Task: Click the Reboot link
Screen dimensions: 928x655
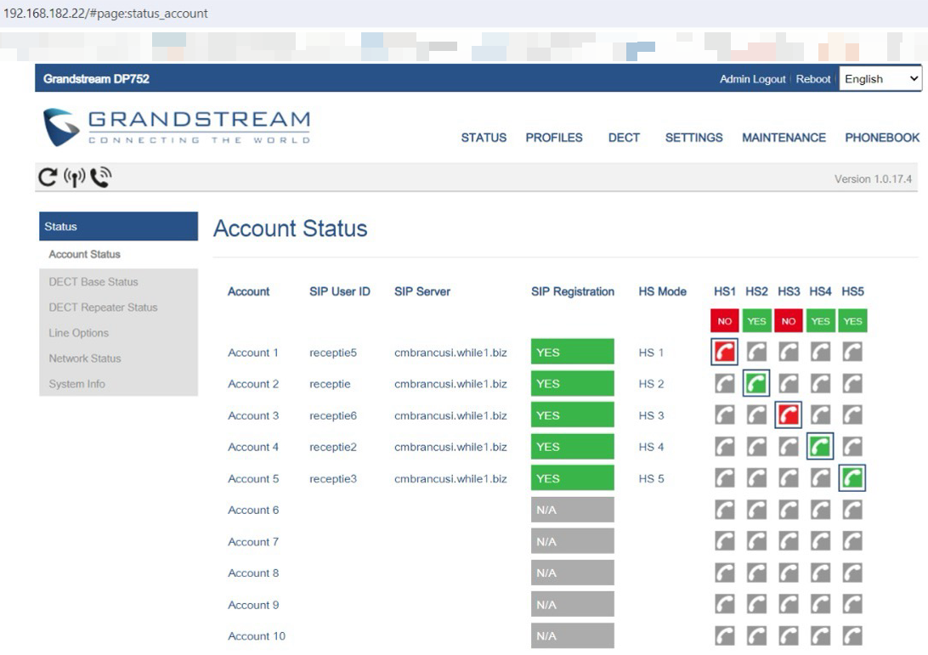Action: pyautogui.click(x=813, y=79)
